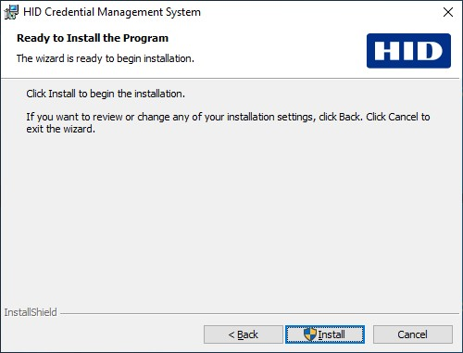Click the installer icon in title bar
The height and width of the screenshot is (353, 463).
click(11, 12)
